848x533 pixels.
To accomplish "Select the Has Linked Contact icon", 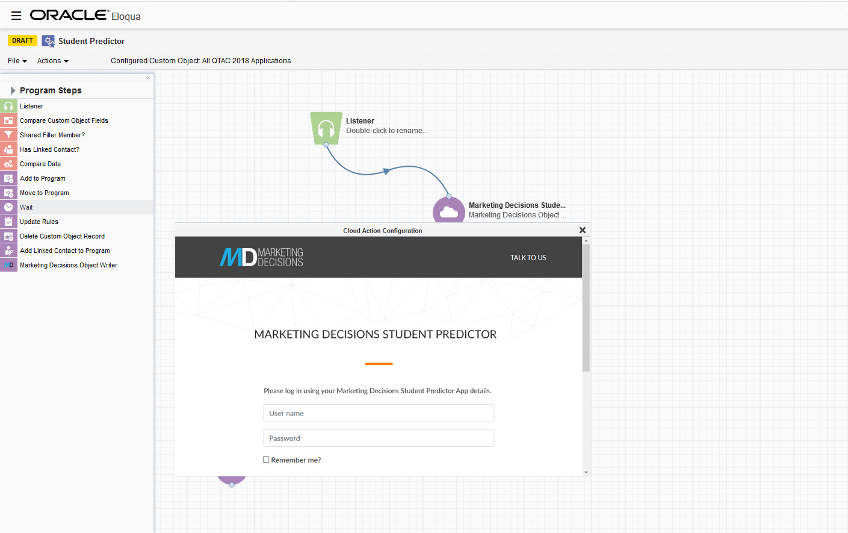I will pos(8,149).
